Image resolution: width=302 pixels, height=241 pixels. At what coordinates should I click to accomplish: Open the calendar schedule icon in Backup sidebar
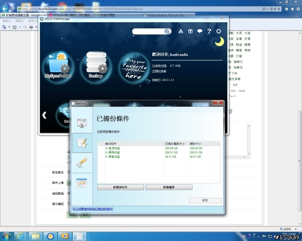[82, 183]
